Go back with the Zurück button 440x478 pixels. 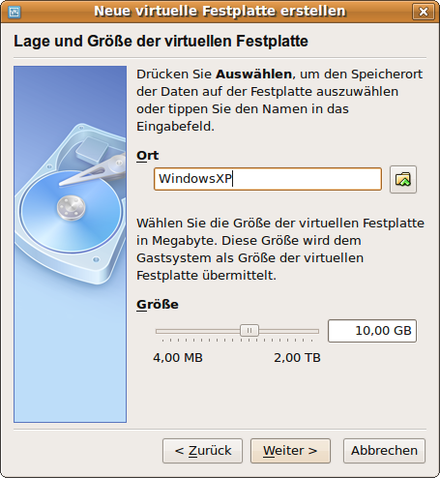(202, 451)
